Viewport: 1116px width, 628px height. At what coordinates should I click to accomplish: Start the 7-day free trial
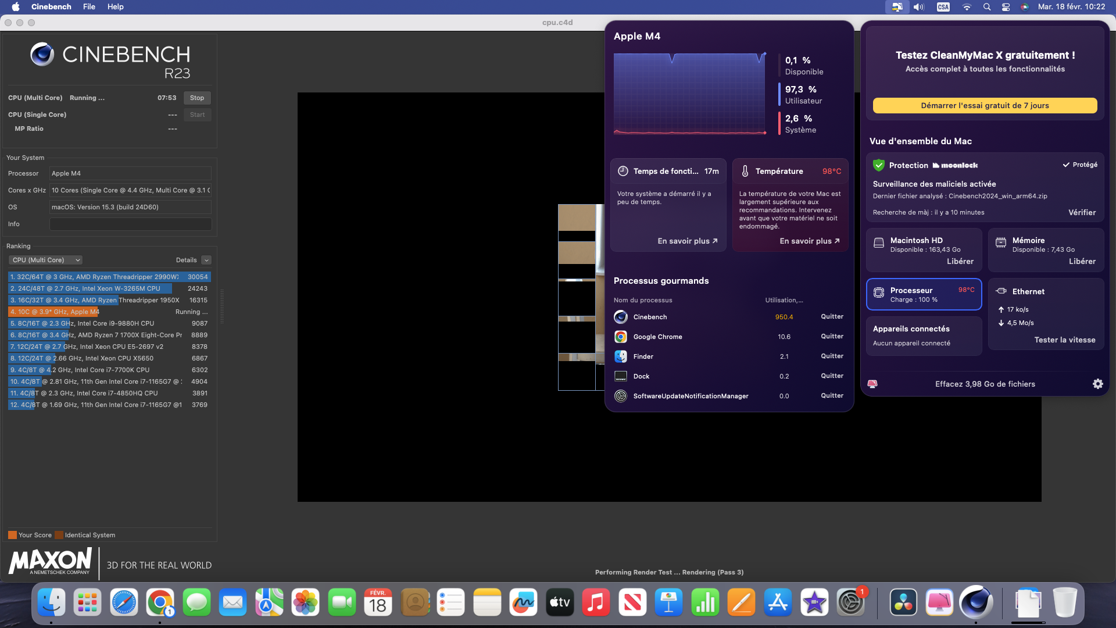pos(985,105)
